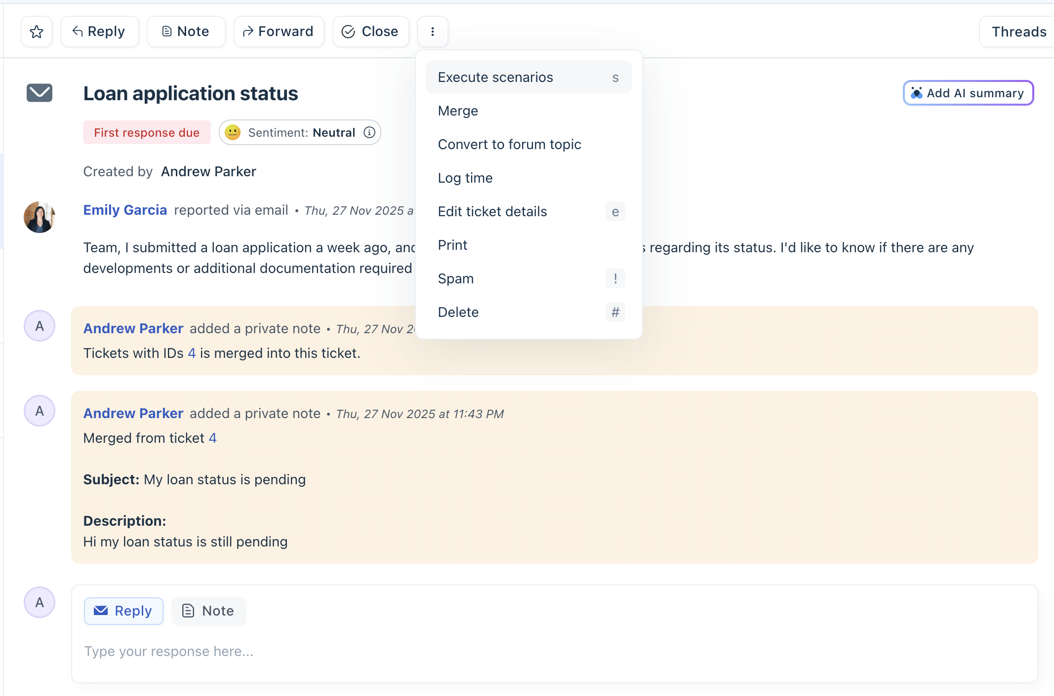Click the top toolbar Reply button
1054x696 pixels.
[99, 32]
